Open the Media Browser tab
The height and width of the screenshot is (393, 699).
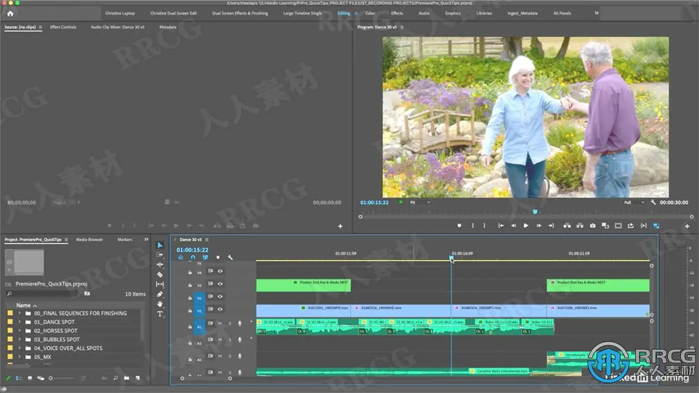(89, 240)
